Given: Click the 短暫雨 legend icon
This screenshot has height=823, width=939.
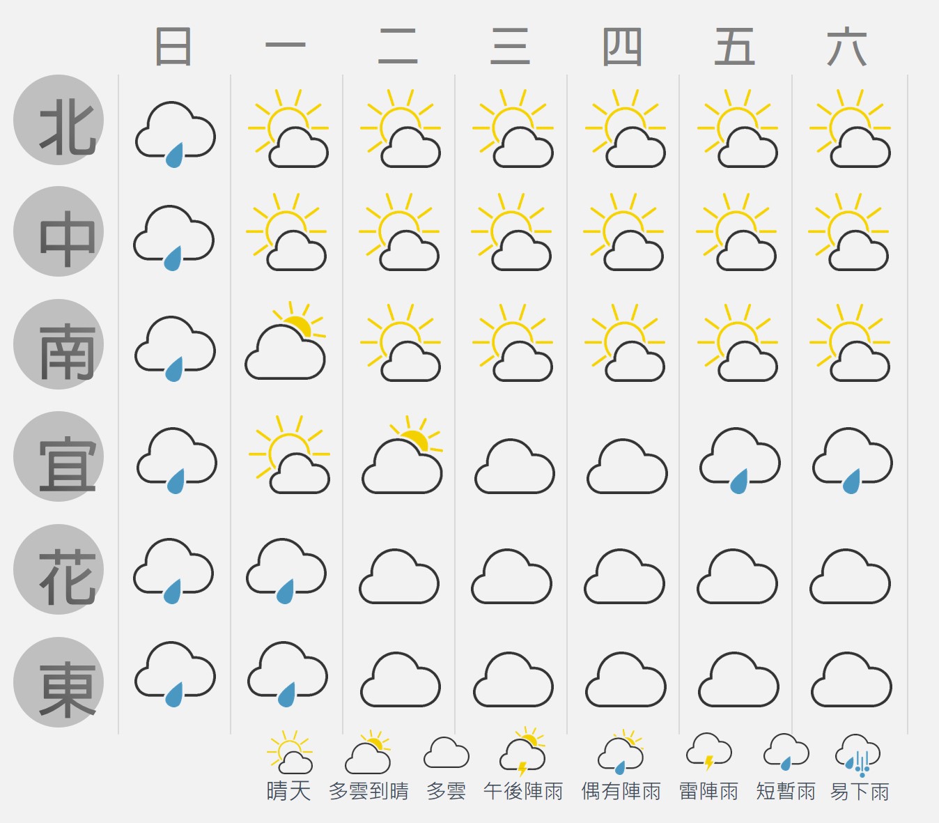Looking at the screenshot, I should (x=786, y=752).
